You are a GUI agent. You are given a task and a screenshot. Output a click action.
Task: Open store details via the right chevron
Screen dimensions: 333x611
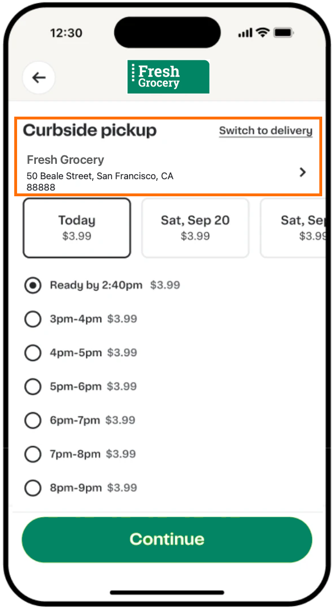(x=303, y=172)
